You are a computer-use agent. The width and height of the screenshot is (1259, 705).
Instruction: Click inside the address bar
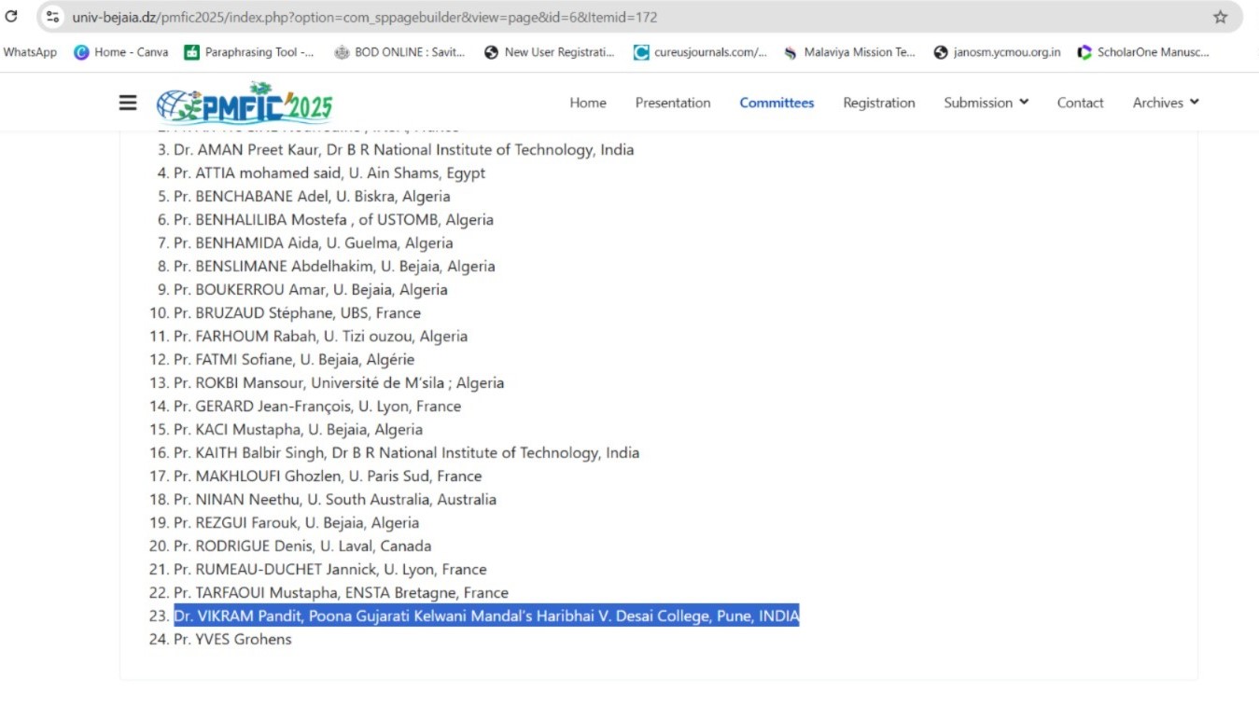373,16
